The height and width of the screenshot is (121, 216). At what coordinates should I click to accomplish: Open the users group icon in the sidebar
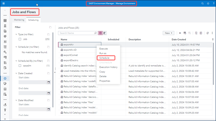pyautogui.click(x=5, y=36)
